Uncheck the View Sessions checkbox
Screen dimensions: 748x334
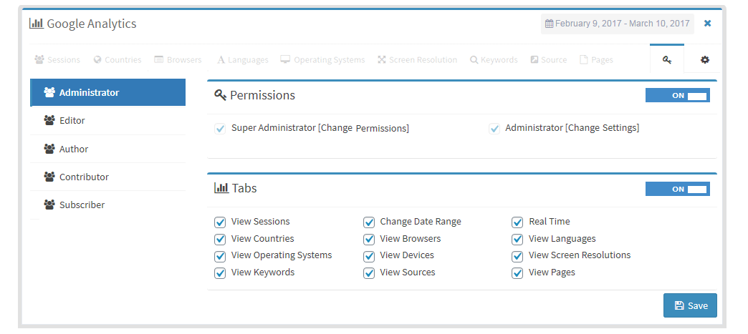pyautogui.click(x=220, y=222)
